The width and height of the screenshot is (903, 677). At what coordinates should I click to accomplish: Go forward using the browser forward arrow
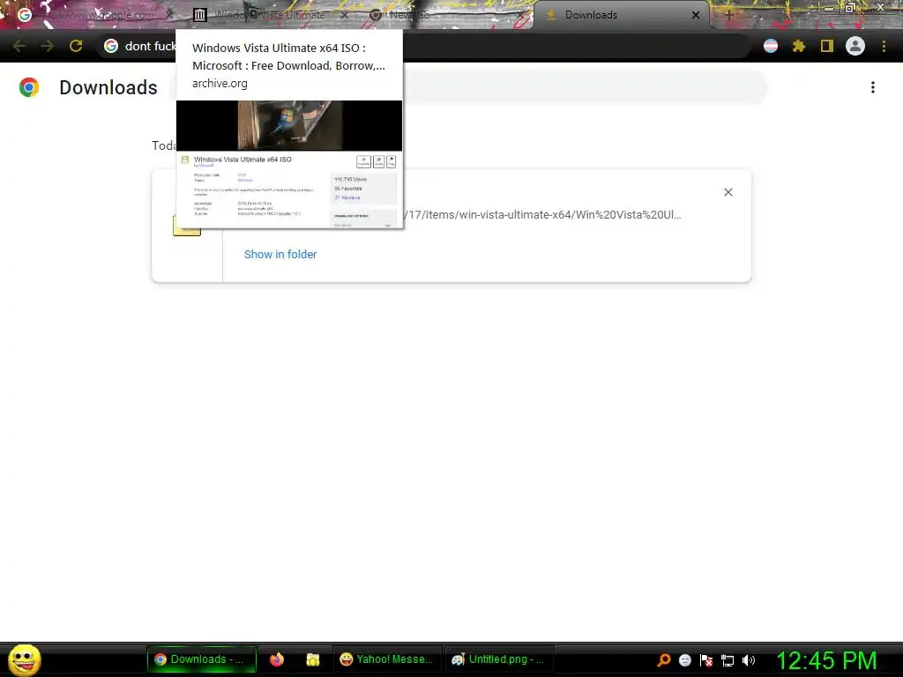tap(48, 46)
